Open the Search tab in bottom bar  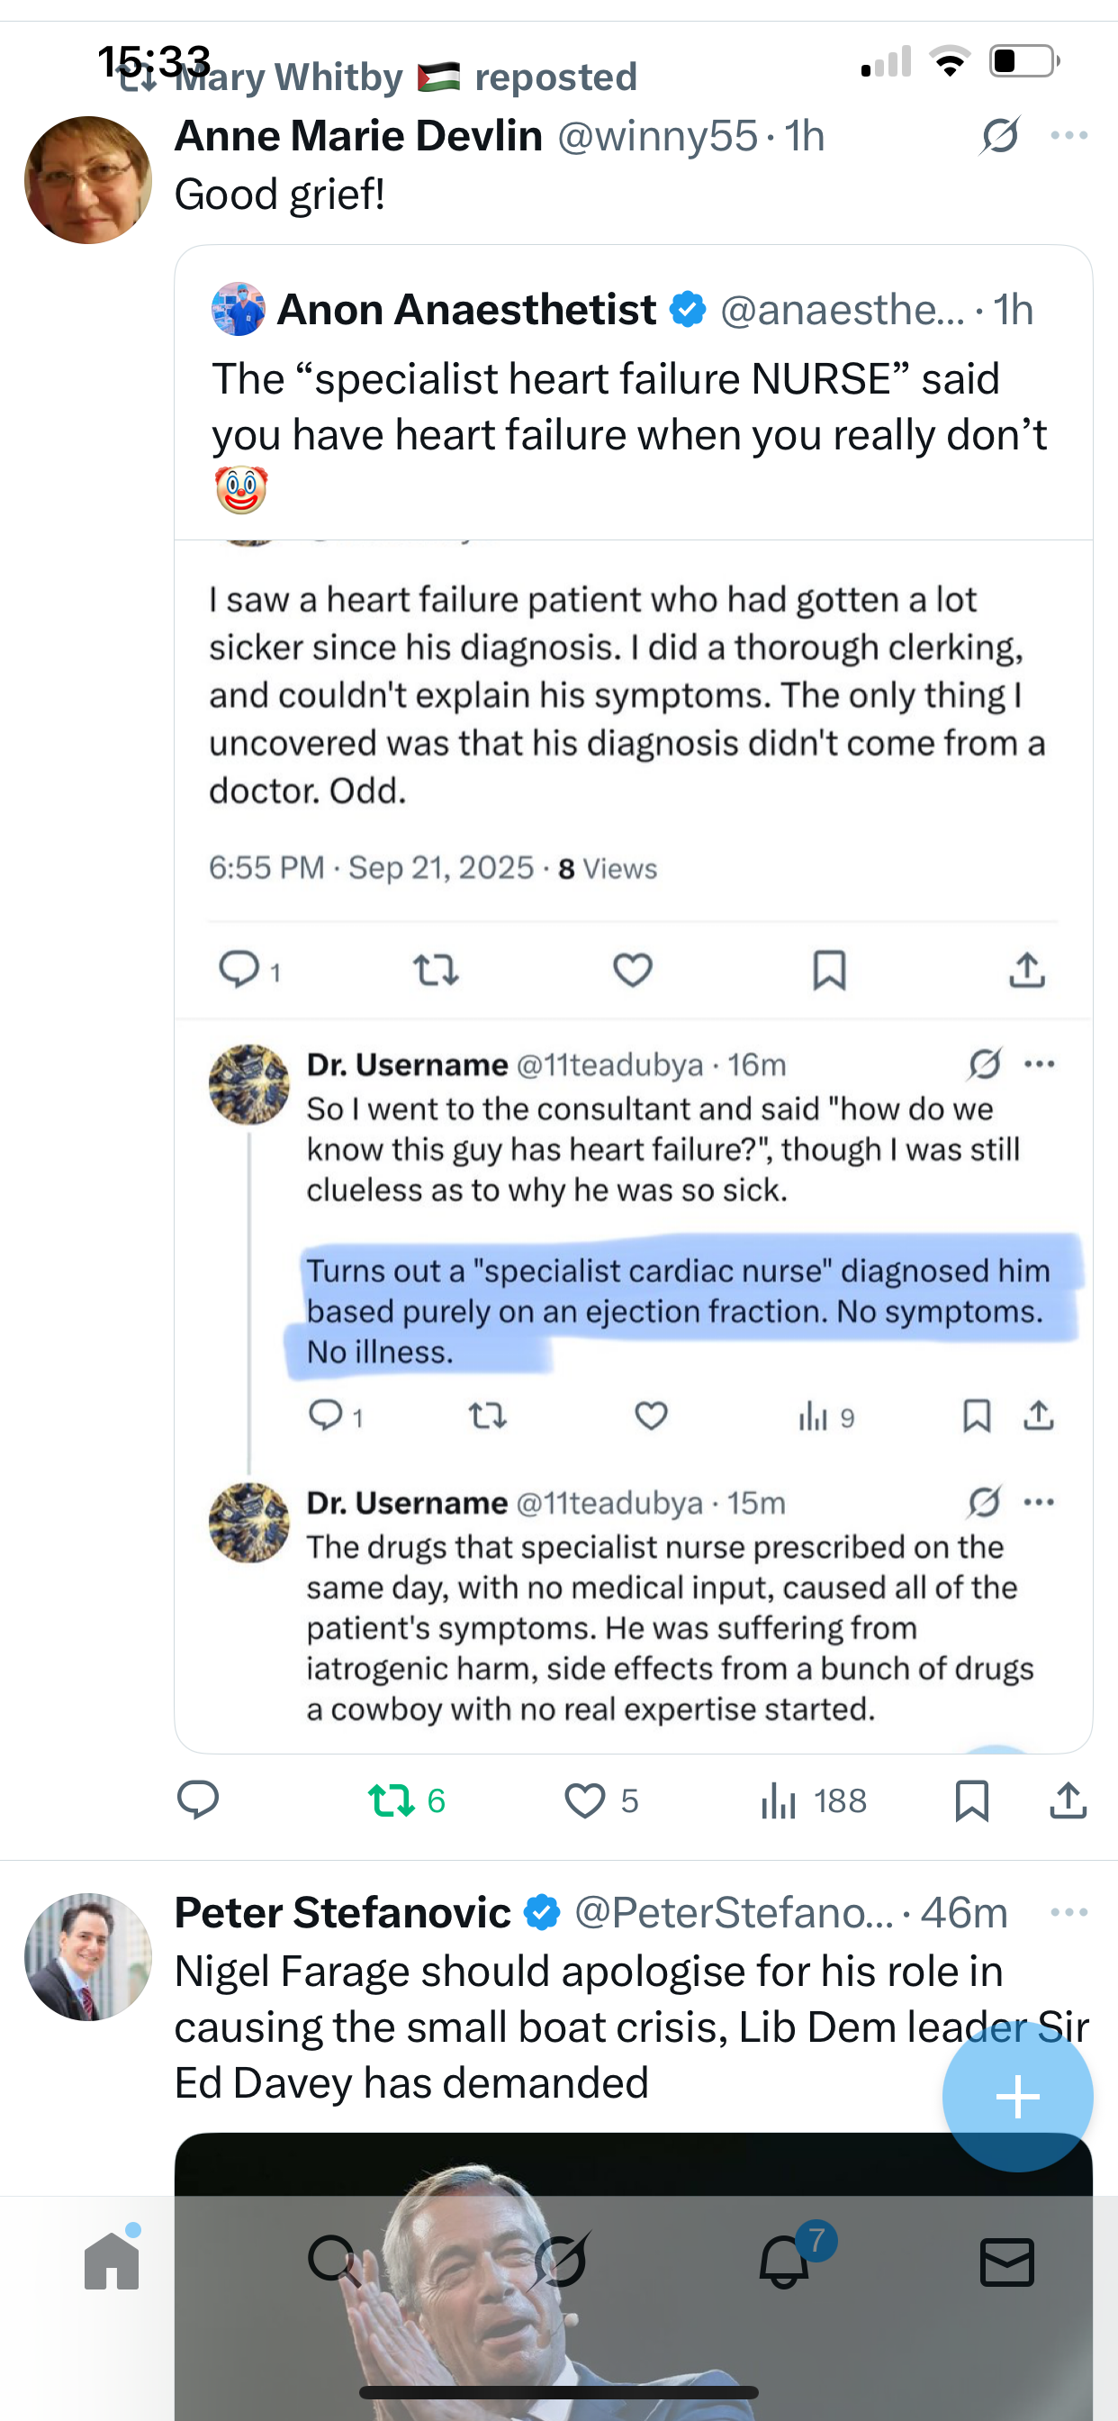pos(335,2261)
